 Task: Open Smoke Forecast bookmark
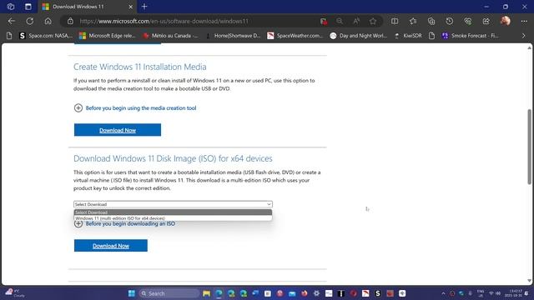pos(470,35)
